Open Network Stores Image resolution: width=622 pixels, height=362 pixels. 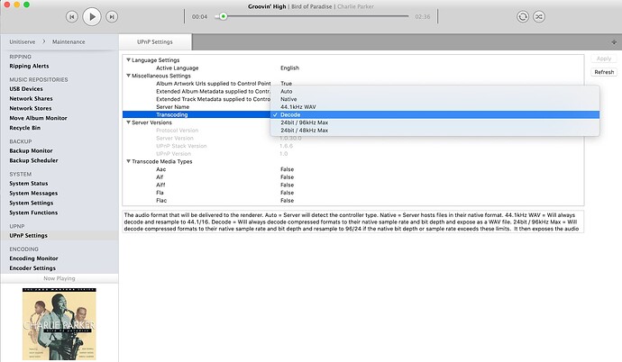tap(31, 108)
